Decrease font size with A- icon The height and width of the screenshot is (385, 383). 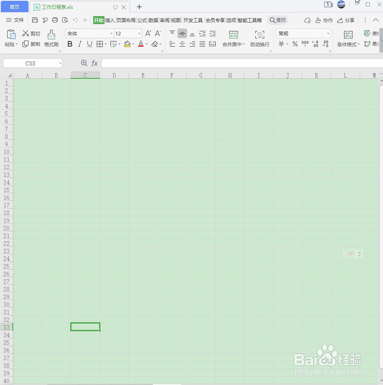click(158, 33)
